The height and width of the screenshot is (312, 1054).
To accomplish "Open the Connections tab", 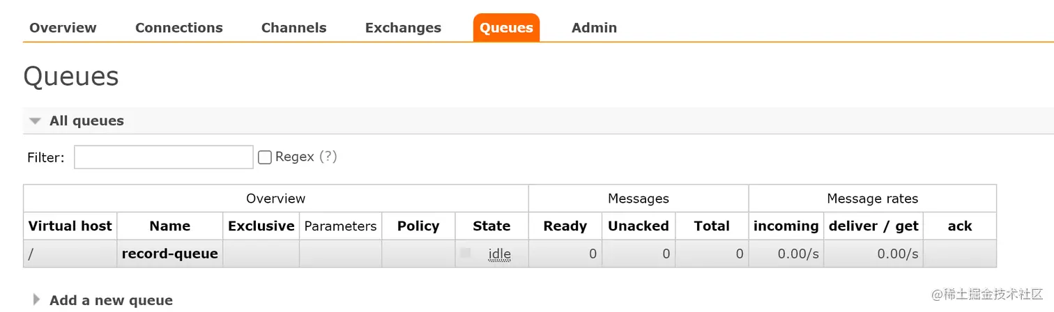I will coord(179,28).
